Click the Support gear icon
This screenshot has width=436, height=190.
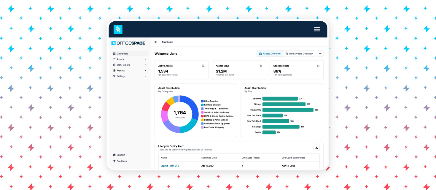tap(114, 155)
